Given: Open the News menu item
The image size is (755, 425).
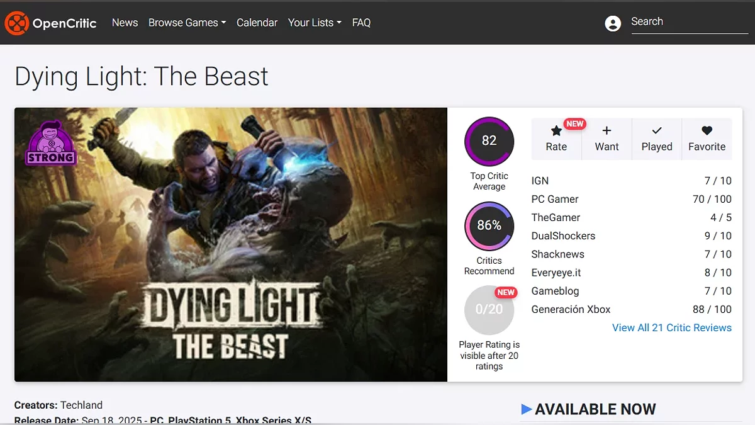Looking at the screenshot, I should [x=125, y=23].
